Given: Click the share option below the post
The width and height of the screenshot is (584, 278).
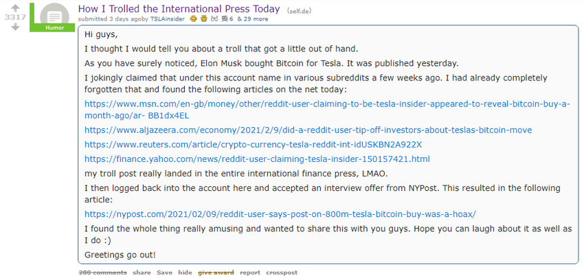Looking at the screenshot, I should coord(142,273).
